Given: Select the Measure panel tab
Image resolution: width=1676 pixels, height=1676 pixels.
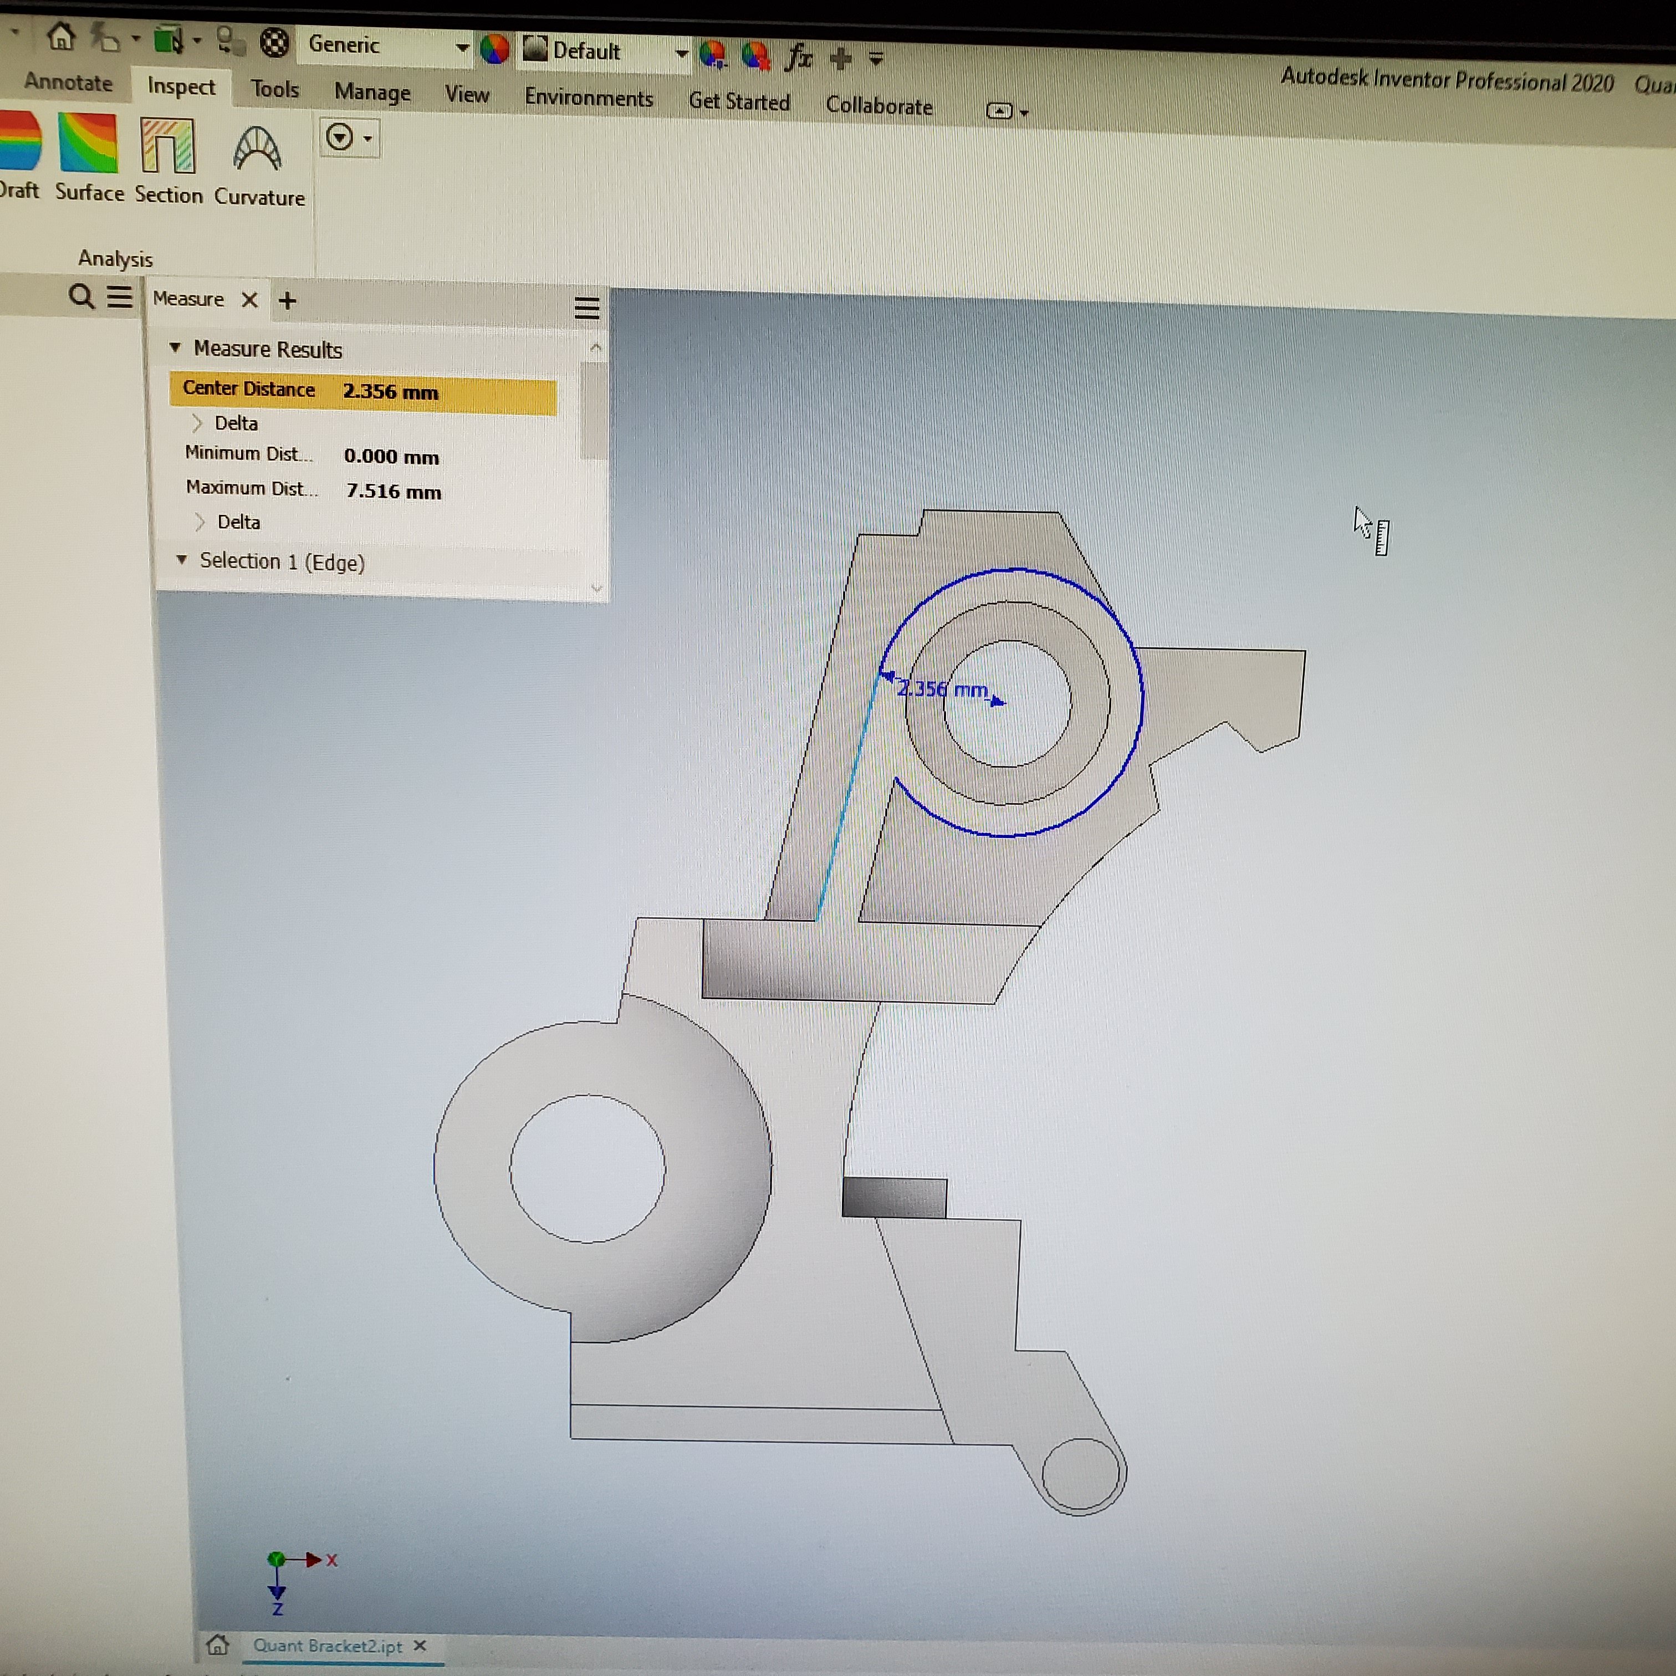Looking at the screenshot, I should [188, 299].
